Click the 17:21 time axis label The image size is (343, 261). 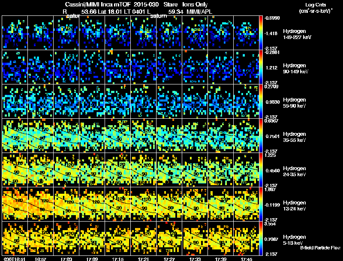(144, 259)
